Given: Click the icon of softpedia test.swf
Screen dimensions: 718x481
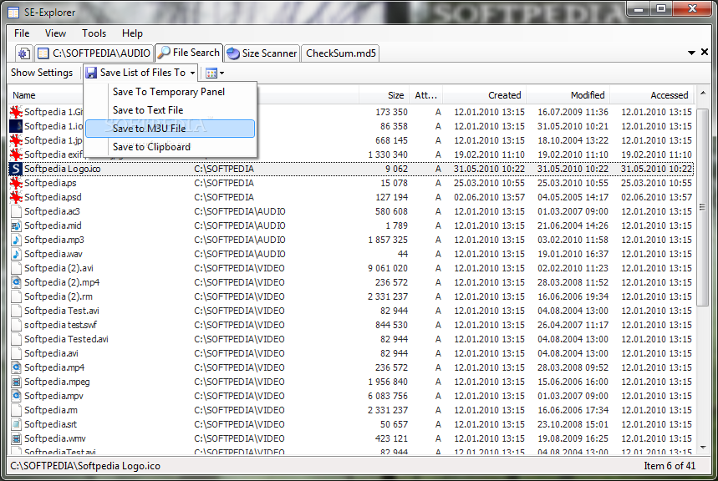Looking at the screenshot, I should click(x=16, y=325).
